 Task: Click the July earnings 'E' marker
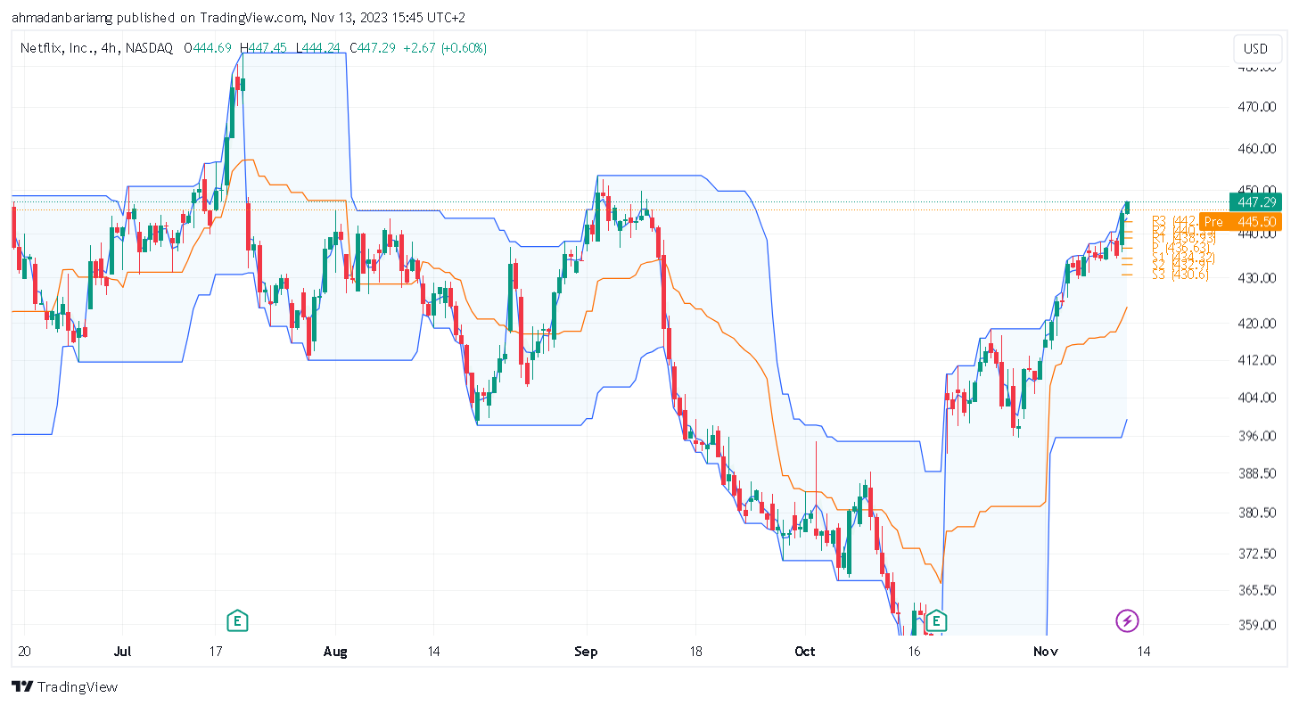point(236,620)
